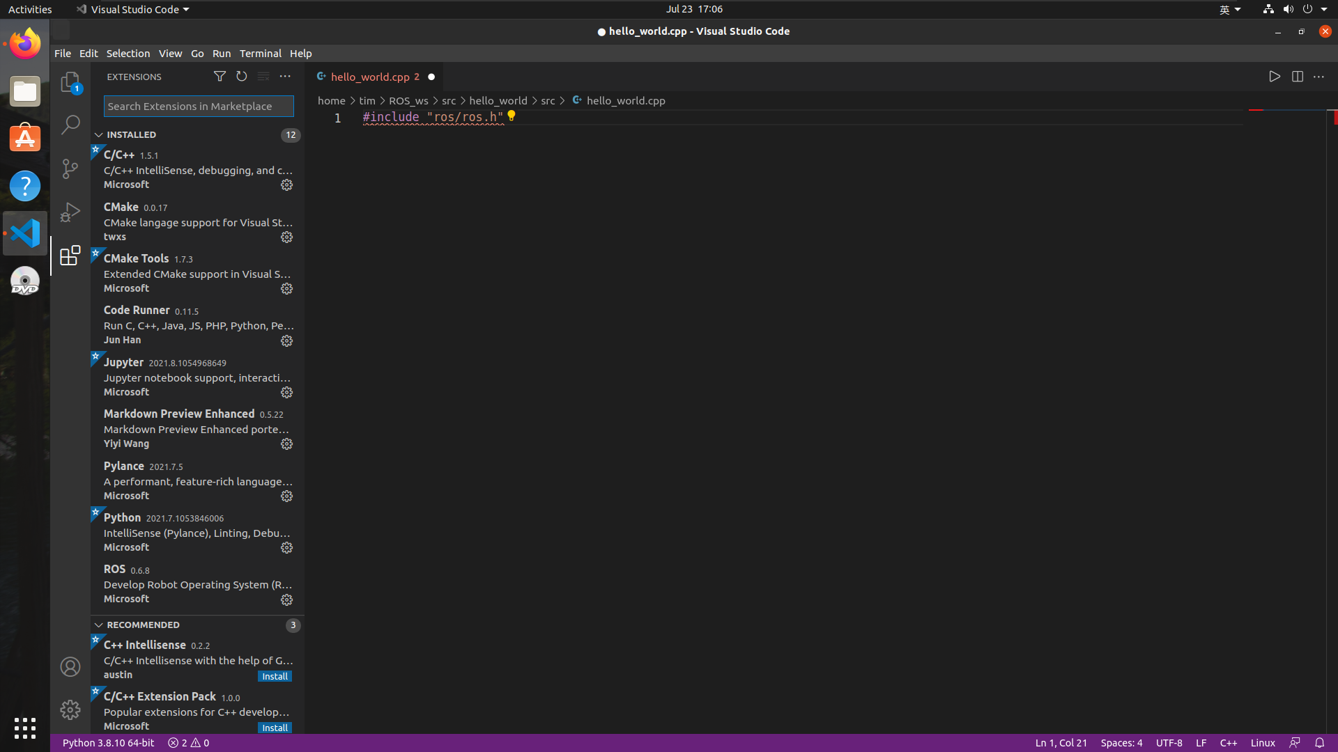The image size is (1338, 752).
Task: Install the C/C++ Extension Pack
Action: (x=275, y=728)
